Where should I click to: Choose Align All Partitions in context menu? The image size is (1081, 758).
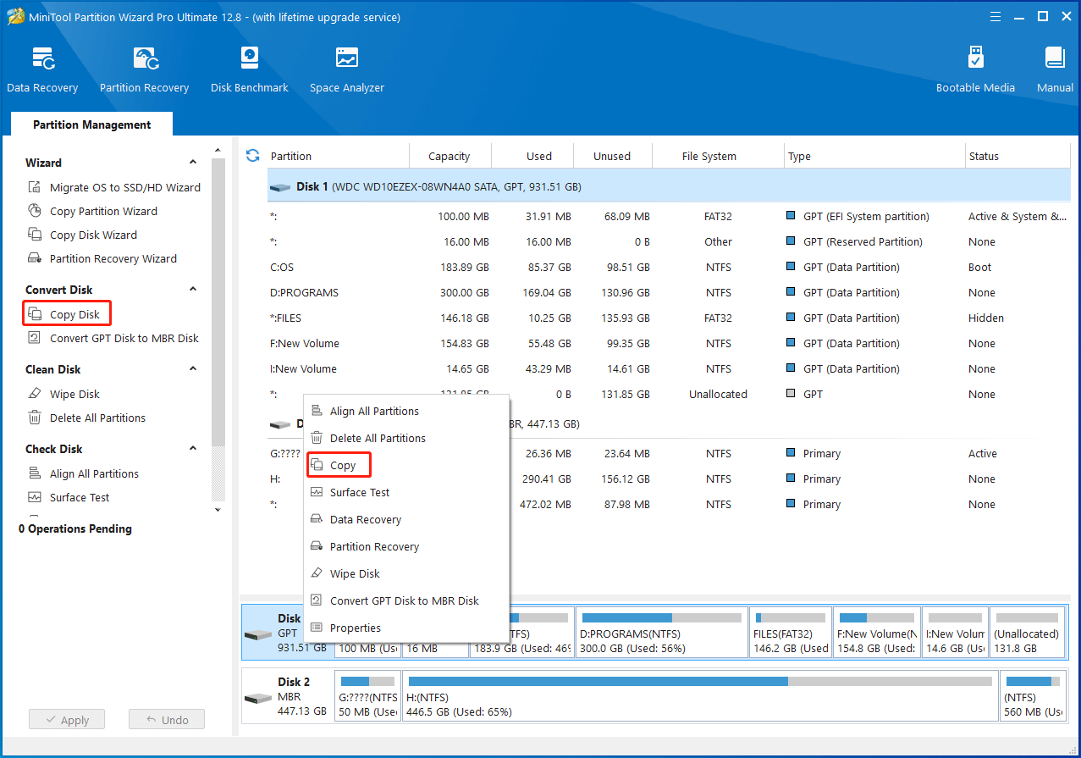406,412
